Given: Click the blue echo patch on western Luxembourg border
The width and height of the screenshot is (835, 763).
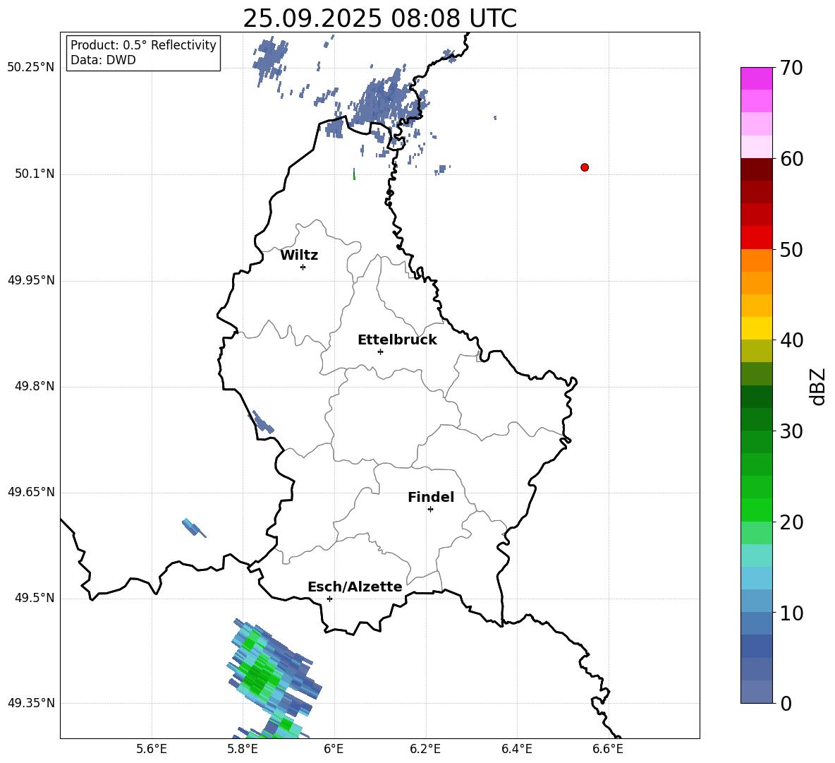Looking at the screenshot, I should pos(262,422).
